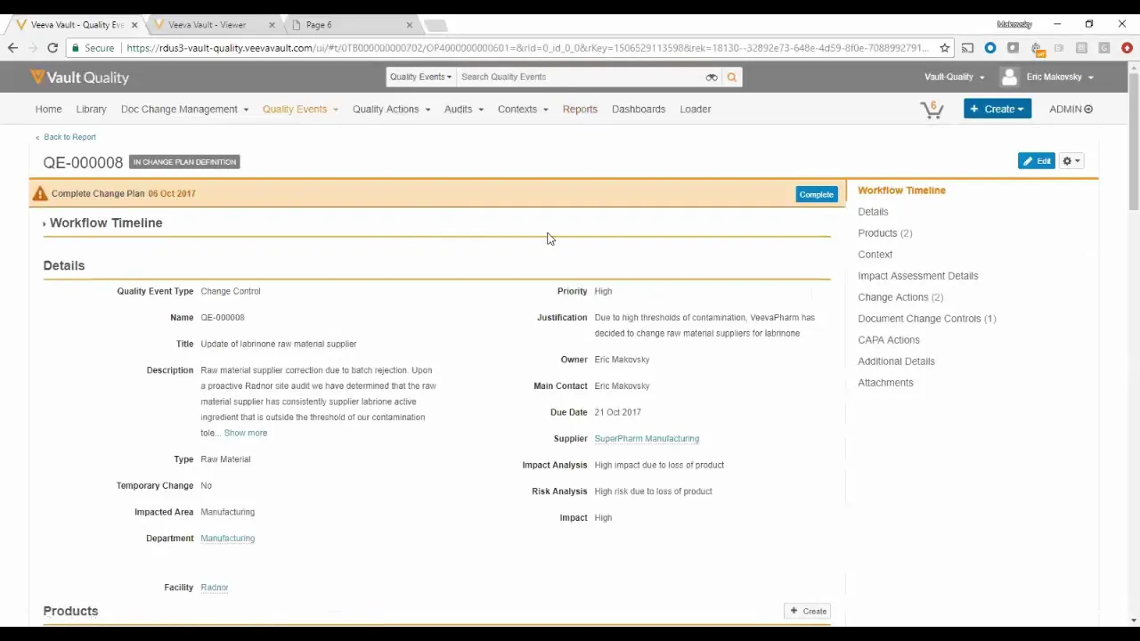Jump to CAPA Actions section

[x=888, y=340]
